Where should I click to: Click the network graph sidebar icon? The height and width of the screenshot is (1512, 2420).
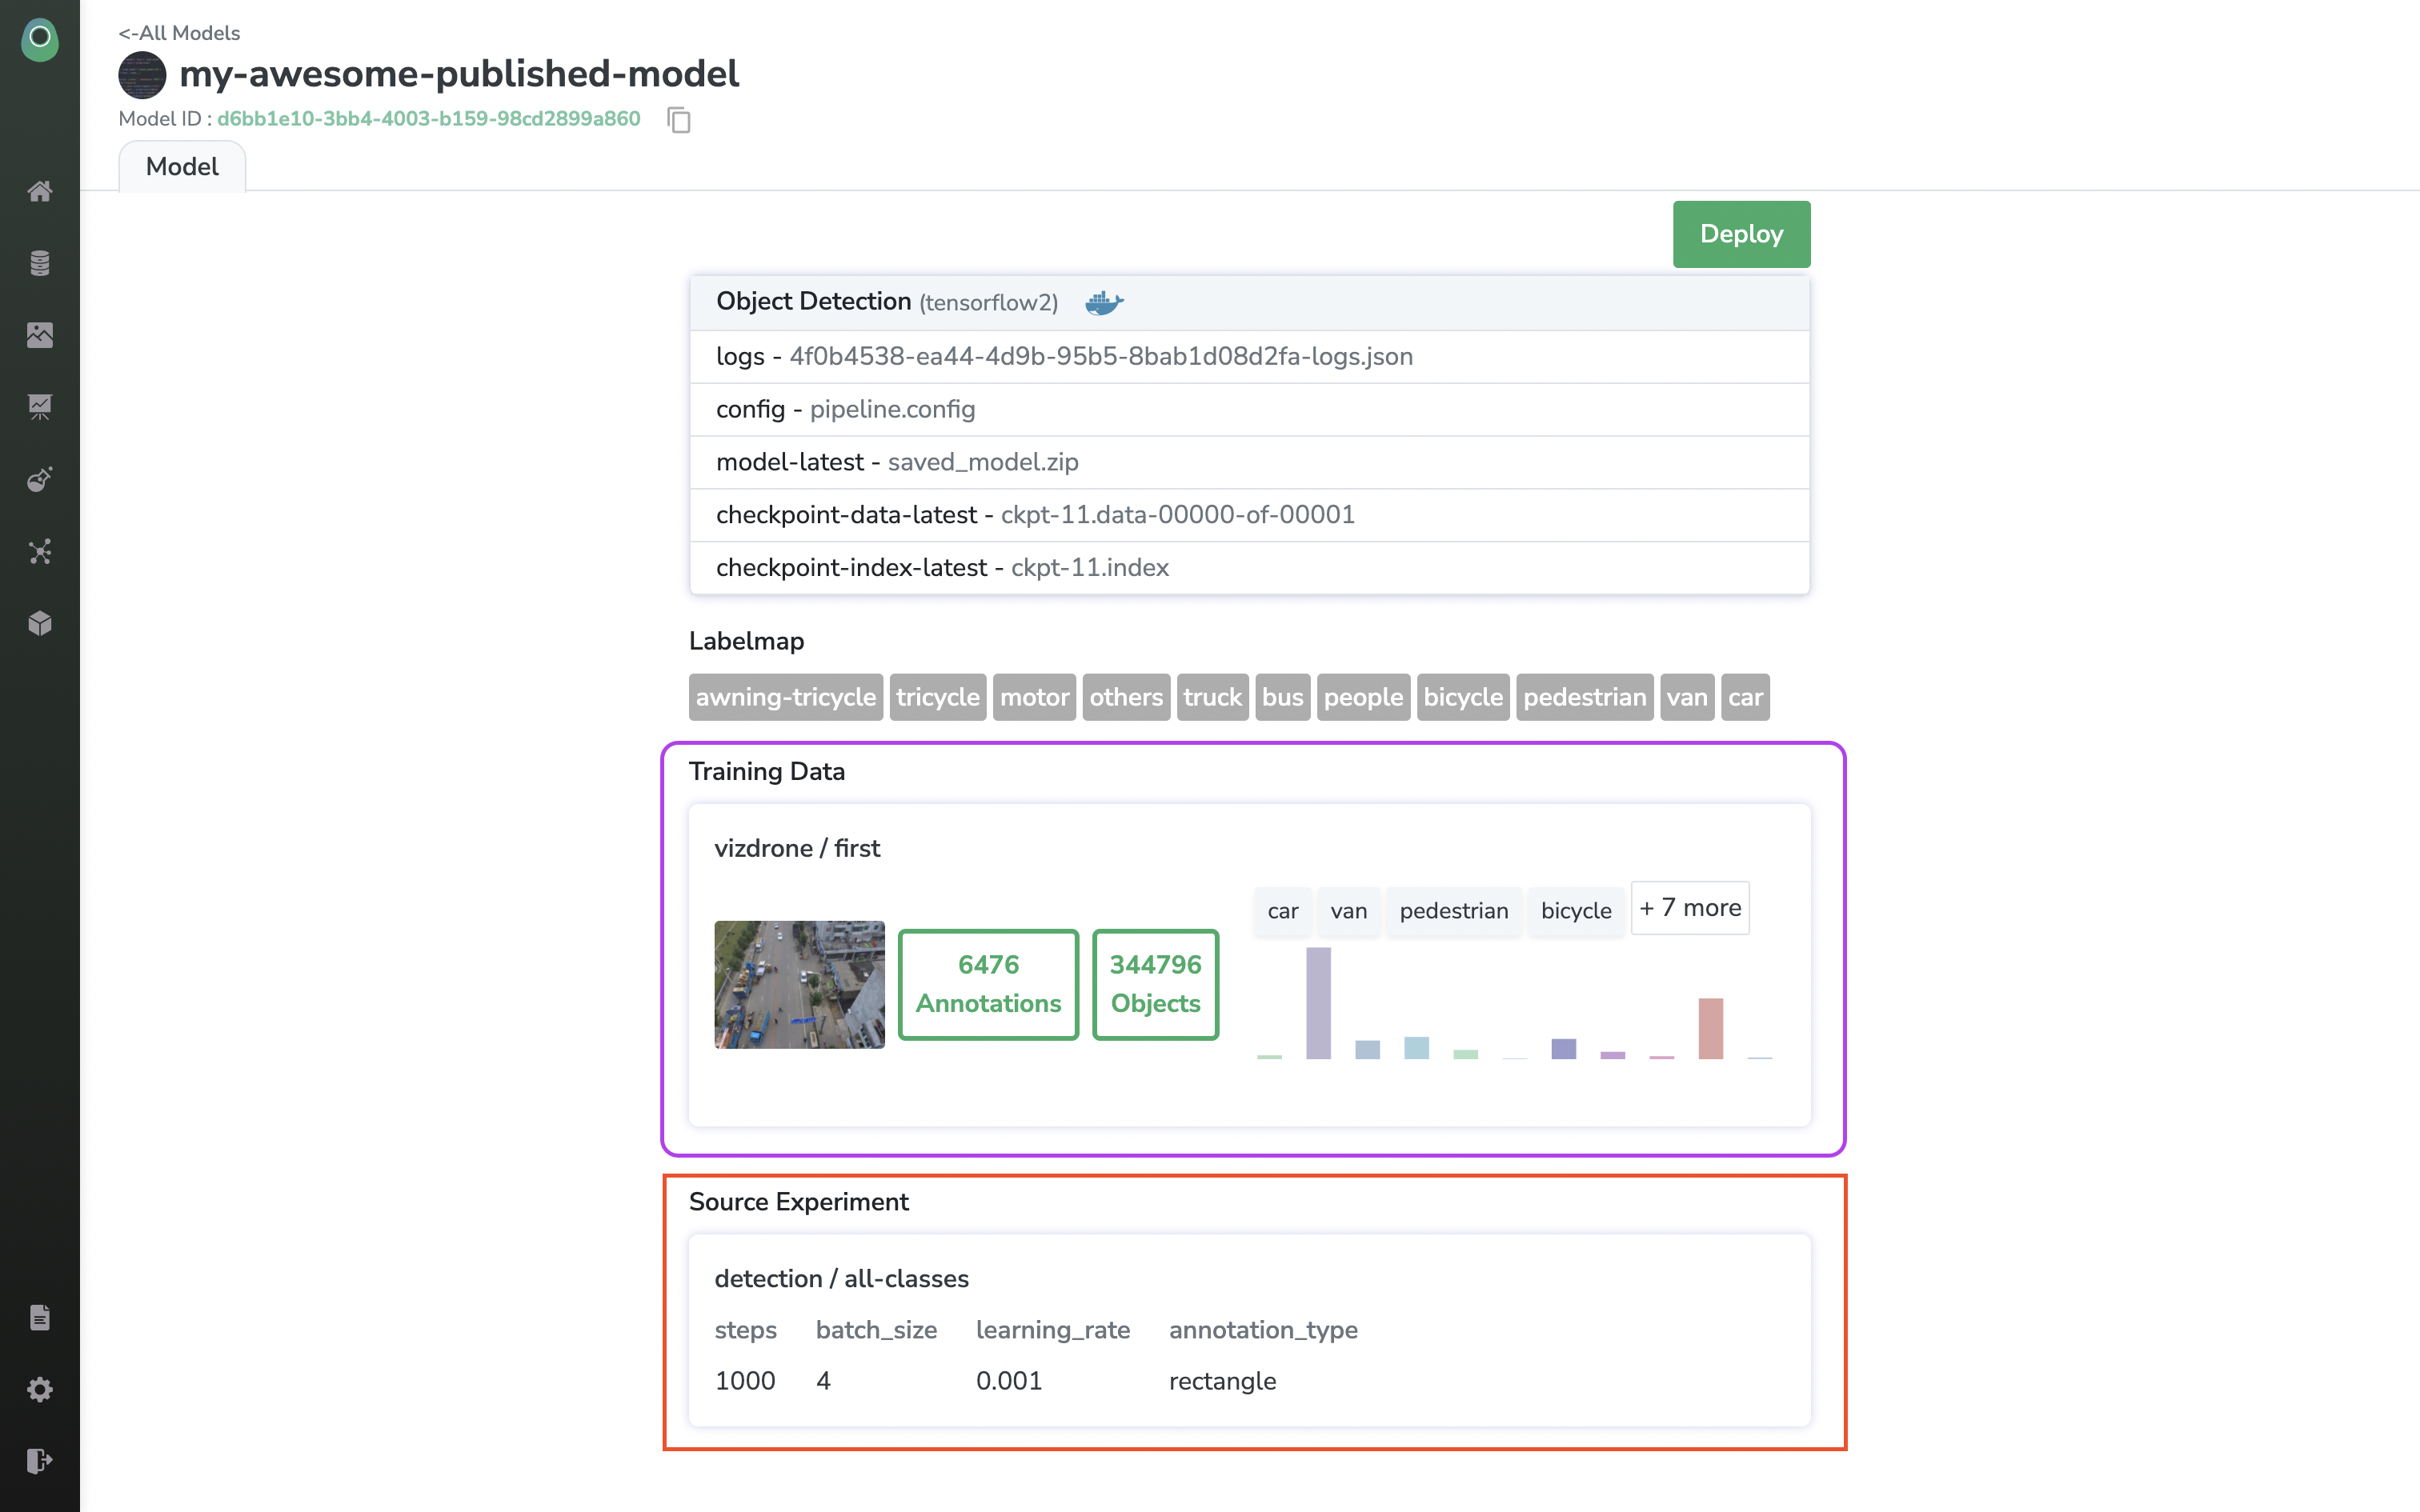tap(40, 551)
